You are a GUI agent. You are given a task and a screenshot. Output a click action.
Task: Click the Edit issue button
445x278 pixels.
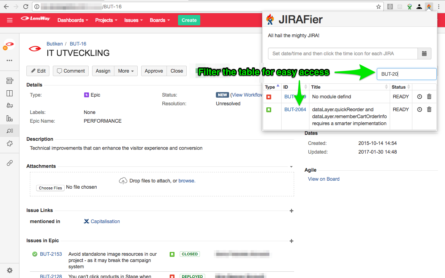(x=38, y=71)
